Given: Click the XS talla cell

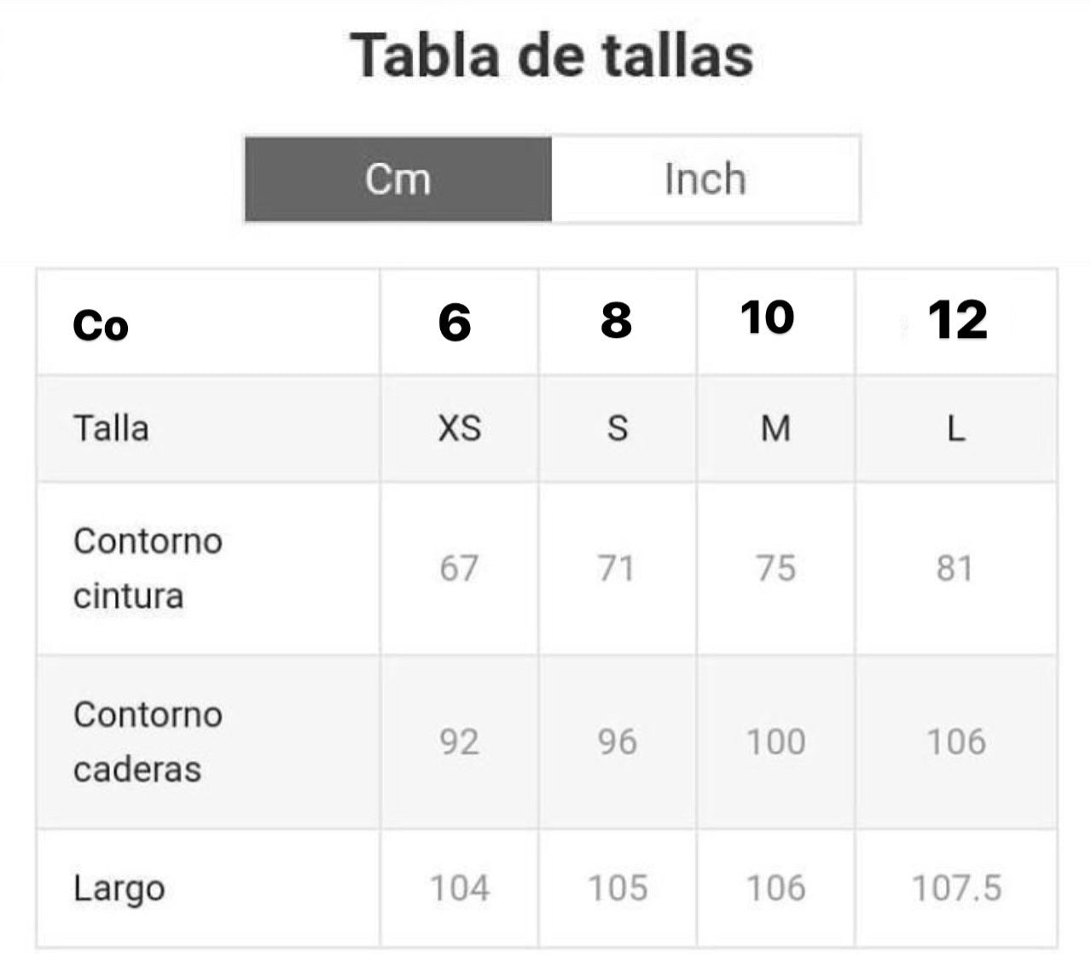Looking at the screenshot, I should click(x=459, y=428).
